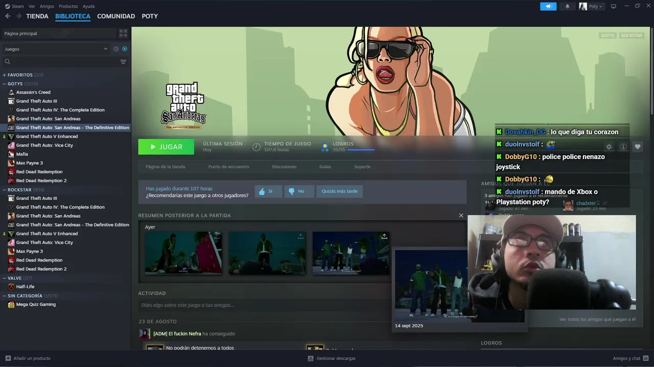Go to the TIENDA tab
This screenshot has height=367, width=654.
37,16
